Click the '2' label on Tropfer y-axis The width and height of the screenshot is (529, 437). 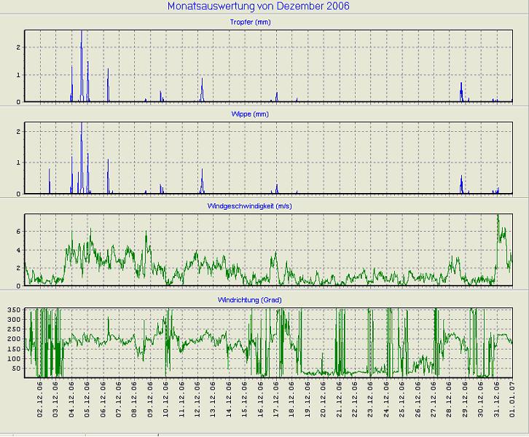[19, 47]
